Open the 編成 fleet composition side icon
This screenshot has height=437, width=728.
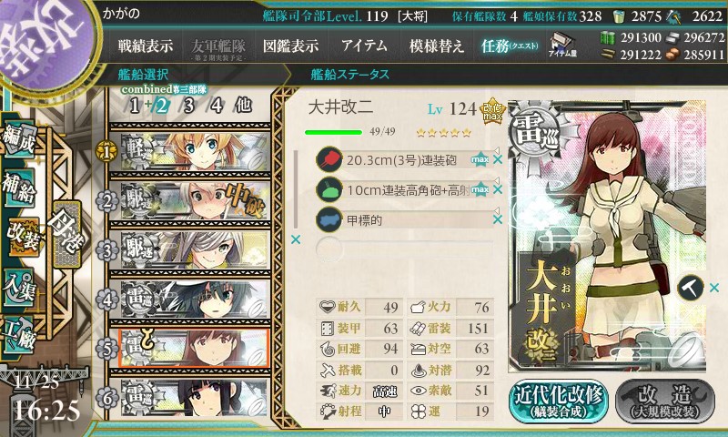tap(18, 140)
